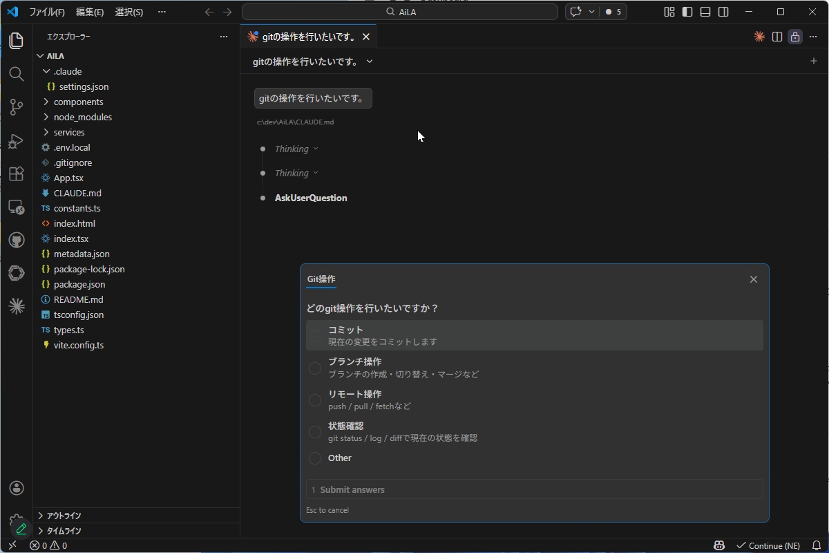Open the Source Control view
829x553 pixels.
(17, 107)
